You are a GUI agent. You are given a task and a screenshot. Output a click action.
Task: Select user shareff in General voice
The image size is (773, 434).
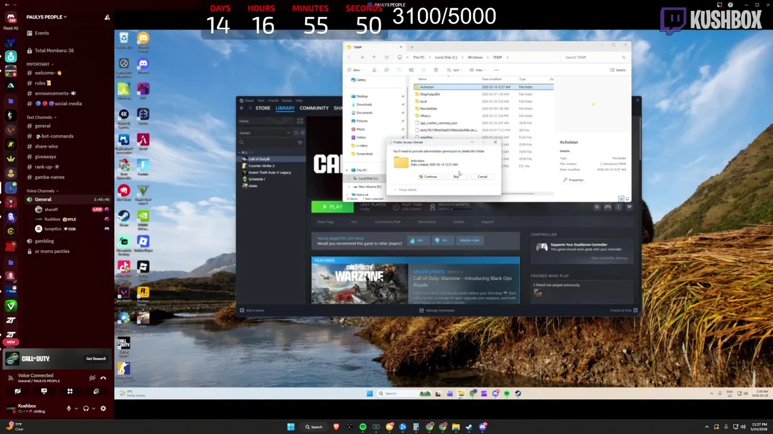point(51,210)
